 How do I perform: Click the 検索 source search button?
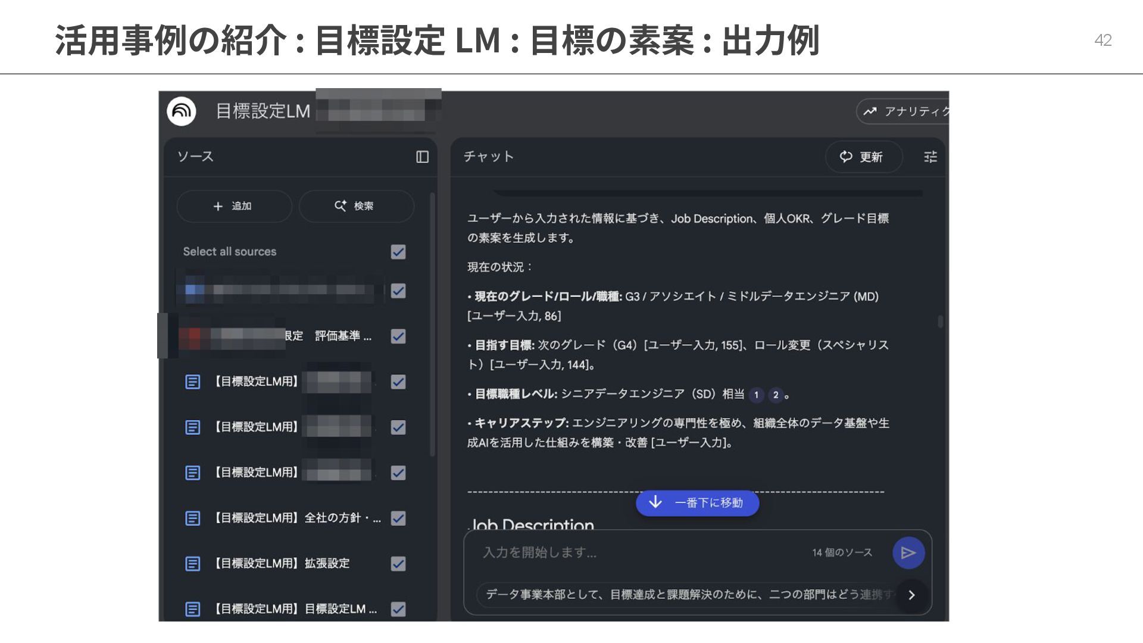(355, 206)
